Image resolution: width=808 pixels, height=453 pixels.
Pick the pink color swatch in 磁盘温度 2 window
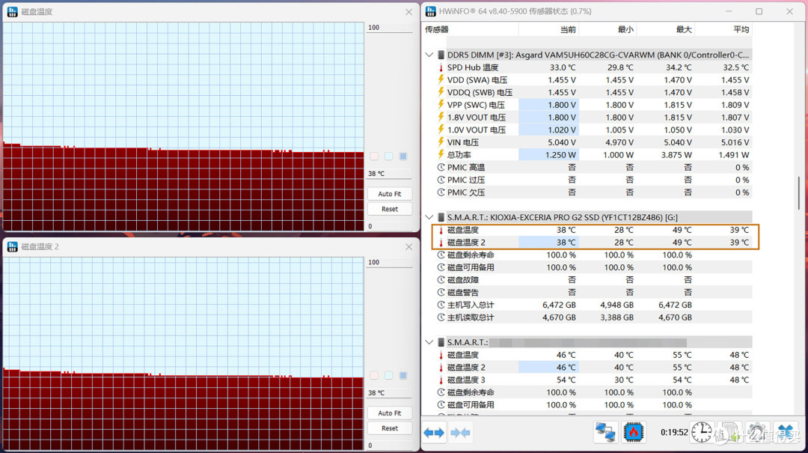coord(374,376)
